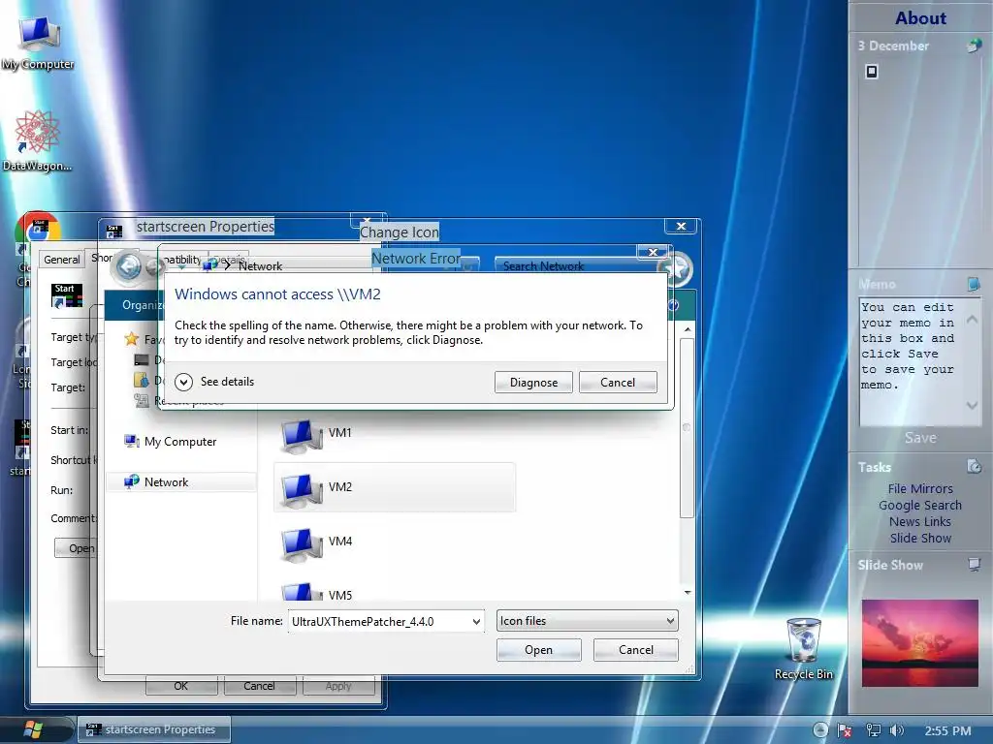Image resolution: width=993 pixels, height=744 pixels.
Task: Switch to the General tab in Properties
Action: click(61, 260)
